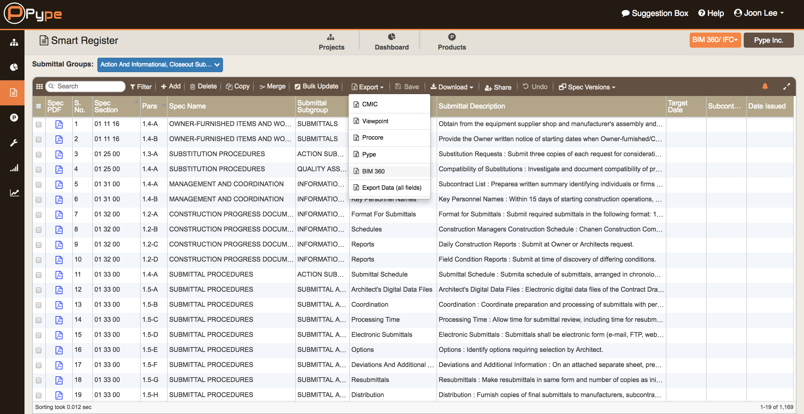Open the wrench tools sidebar icon
Screen dimensions: 804x414
click(x=14, y=143)
